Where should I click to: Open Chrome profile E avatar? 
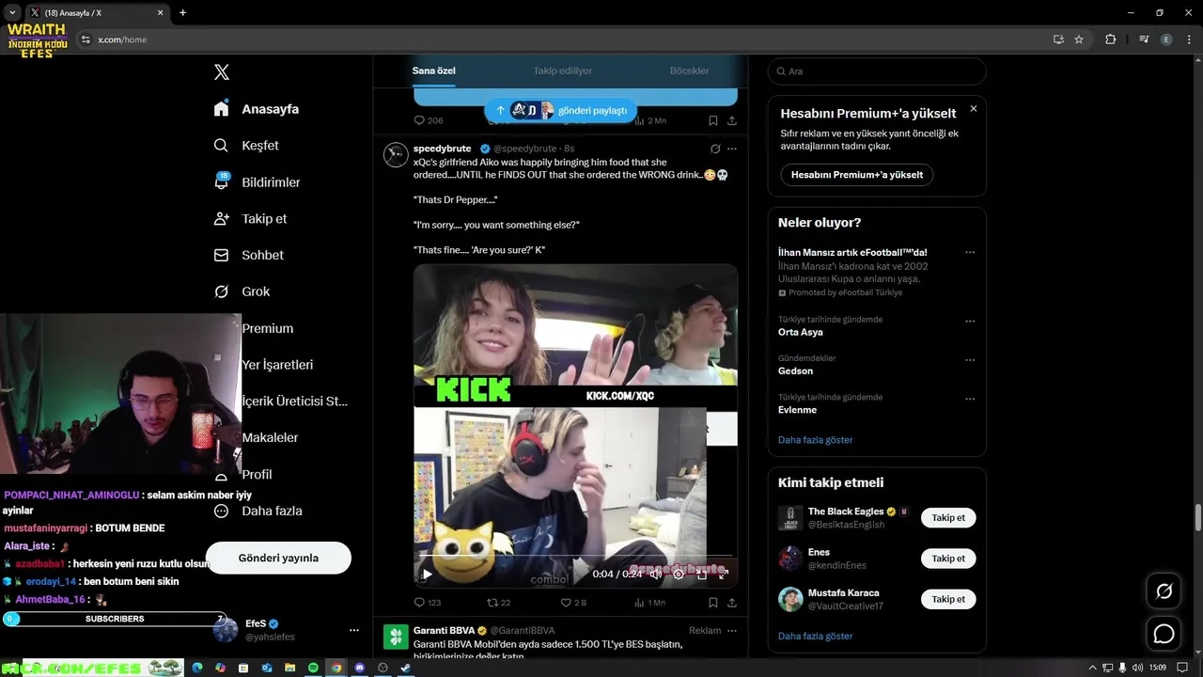coord(1166,39)
